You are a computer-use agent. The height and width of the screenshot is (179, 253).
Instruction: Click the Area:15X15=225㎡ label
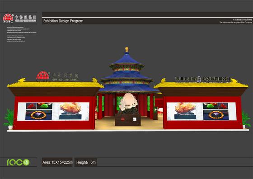58,162
